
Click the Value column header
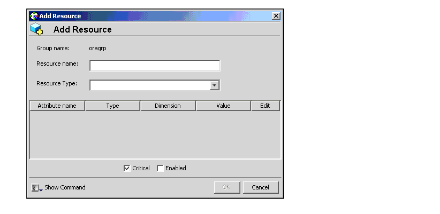[x=223, y=106]
